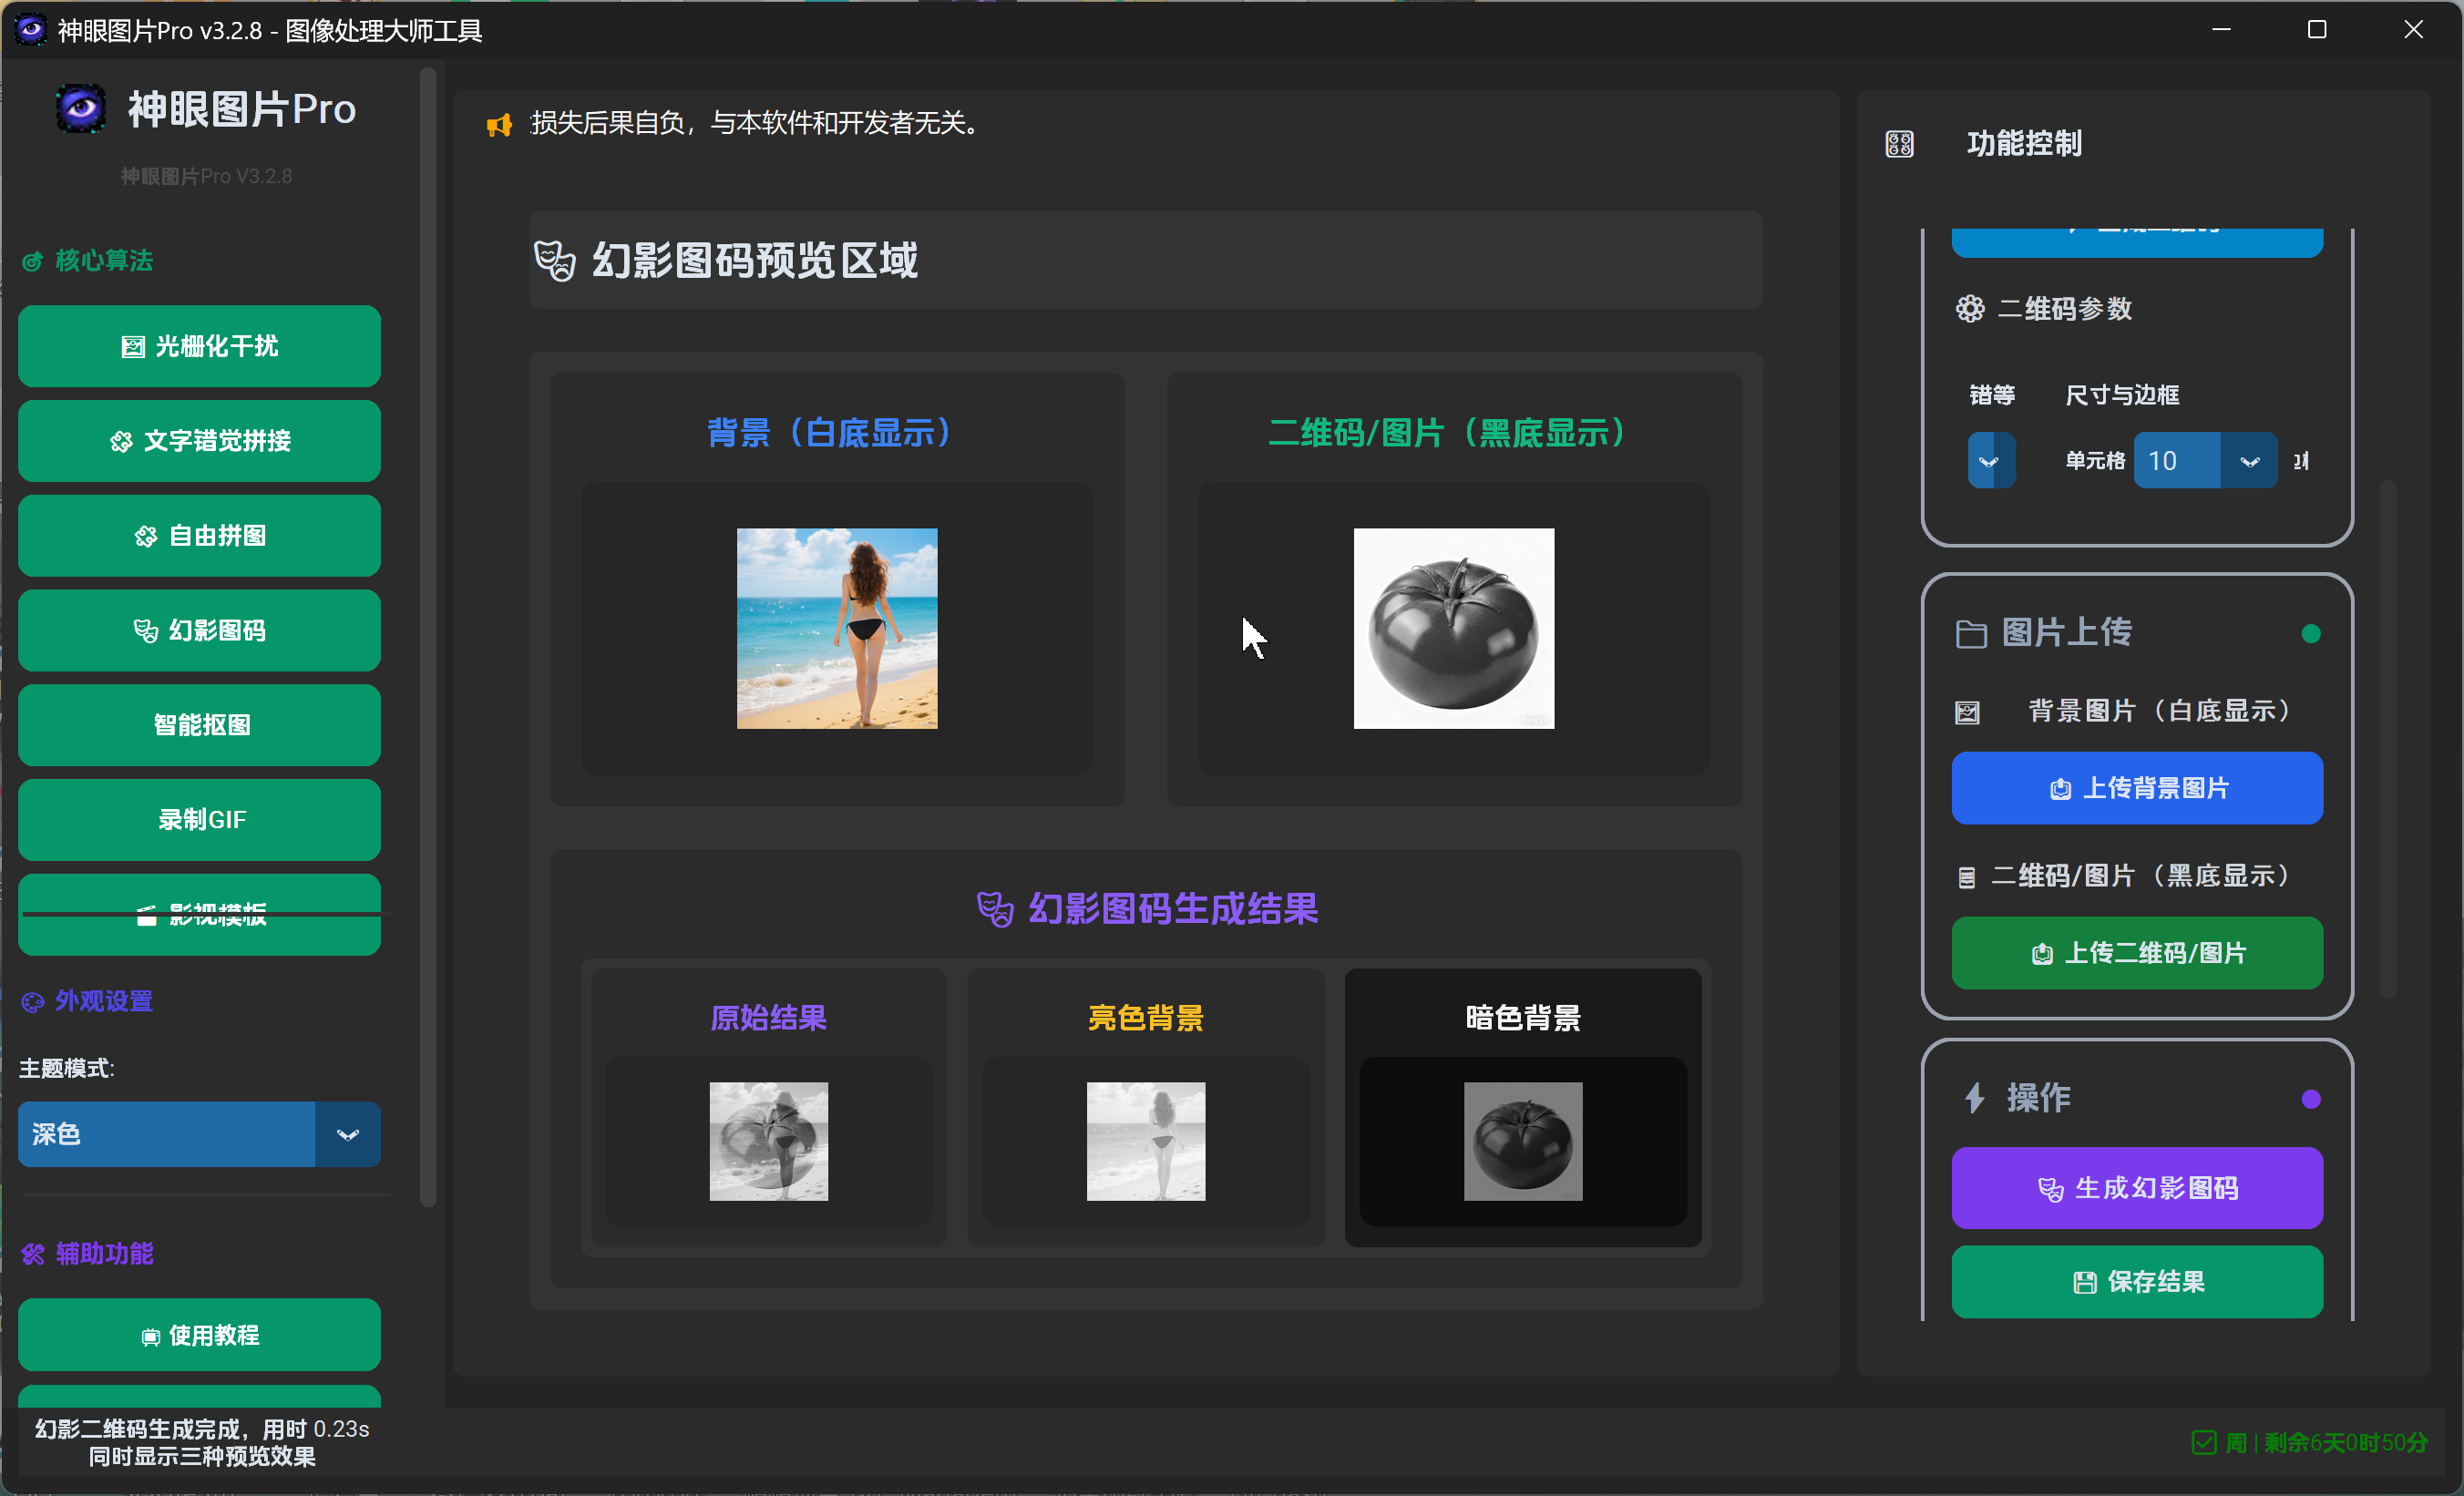Toggle the green status dot beside 图片上传
This screenshot has height=1496, width=2464.
2312,633
